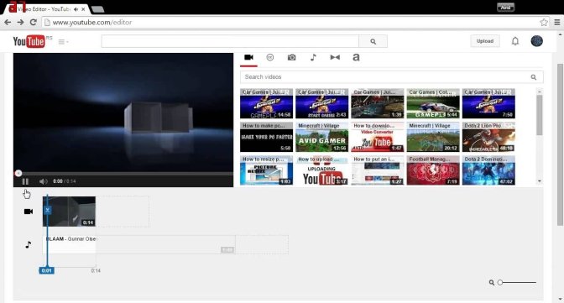Select the AVID GAMER Minecraft Village thumbnail
The width and height of the screenshot is (564, 303).
[321, 137]
